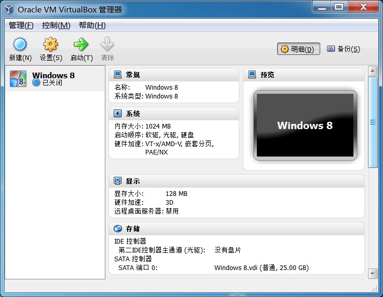383x297 pixels.
Task: Click the greyed 清除 discard icon
Action: pos(107,44)
